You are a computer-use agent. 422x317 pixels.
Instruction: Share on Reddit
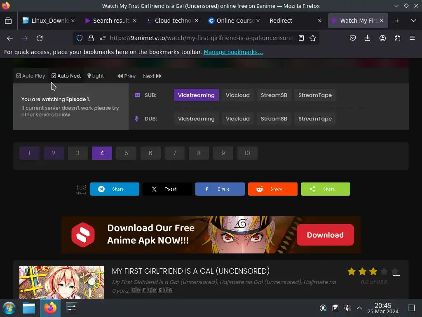click(273, 189)
